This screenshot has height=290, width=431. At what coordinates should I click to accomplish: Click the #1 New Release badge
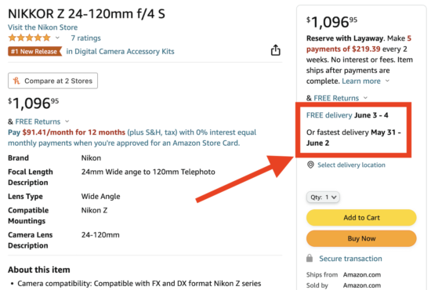pyautogui.click(x=34, y=52)
